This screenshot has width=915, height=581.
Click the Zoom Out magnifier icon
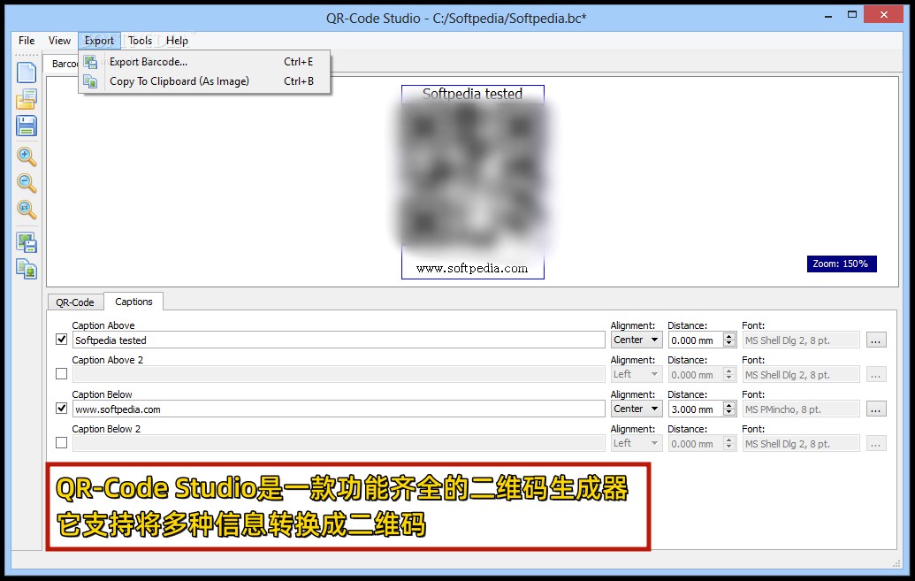[x=27, y=183]
